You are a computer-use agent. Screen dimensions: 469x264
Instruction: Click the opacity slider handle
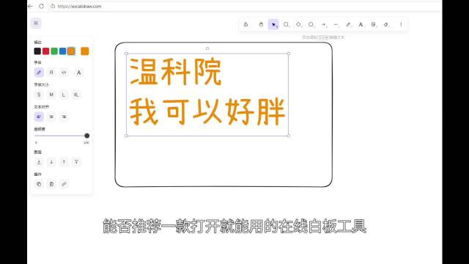(86, 136)
